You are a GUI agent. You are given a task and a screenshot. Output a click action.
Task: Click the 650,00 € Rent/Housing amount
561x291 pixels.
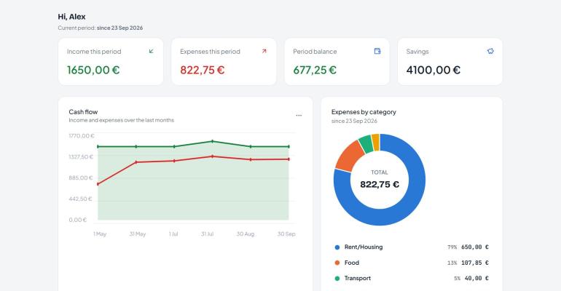click(x=475, y=247)
